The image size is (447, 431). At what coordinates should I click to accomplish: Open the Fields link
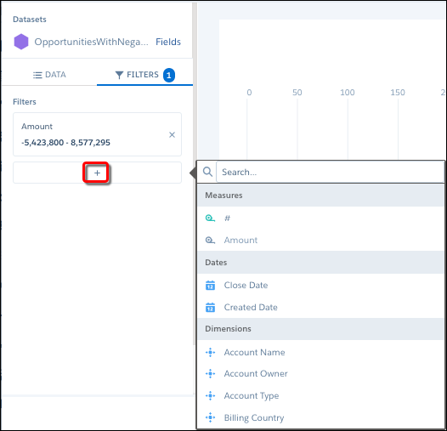(168, 42)
